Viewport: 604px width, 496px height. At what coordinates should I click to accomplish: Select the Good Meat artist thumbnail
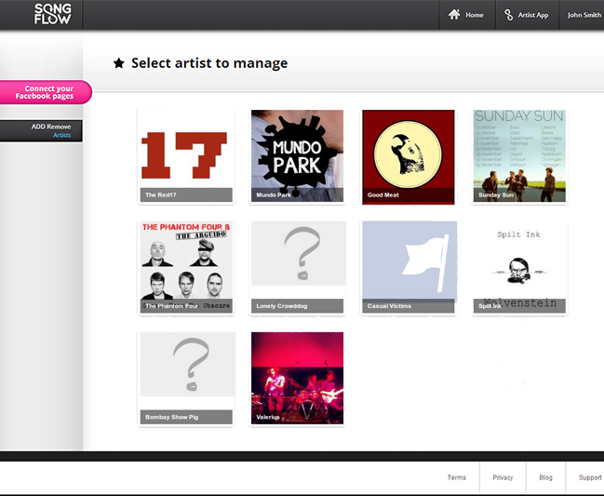coord(409,156)
